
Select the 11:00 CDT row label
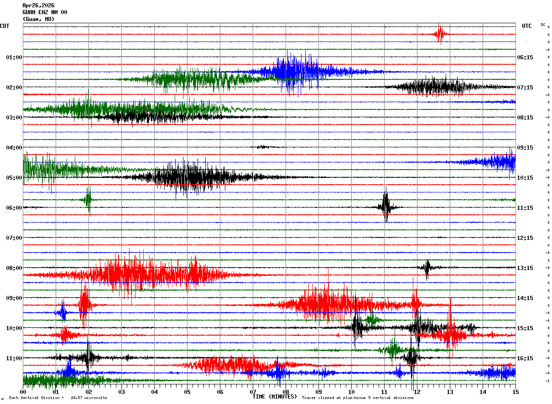pos(14,358)
